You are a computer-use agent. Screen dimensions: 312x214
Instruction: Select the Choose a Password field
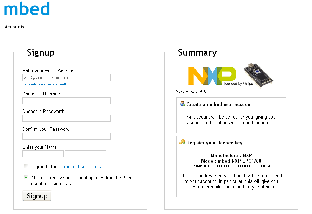pos(66,118)
